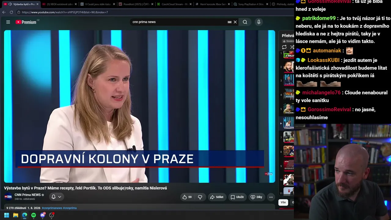Play playlist video number 9
This screenshot has width=391, height=220.
[x=289, y=166]
